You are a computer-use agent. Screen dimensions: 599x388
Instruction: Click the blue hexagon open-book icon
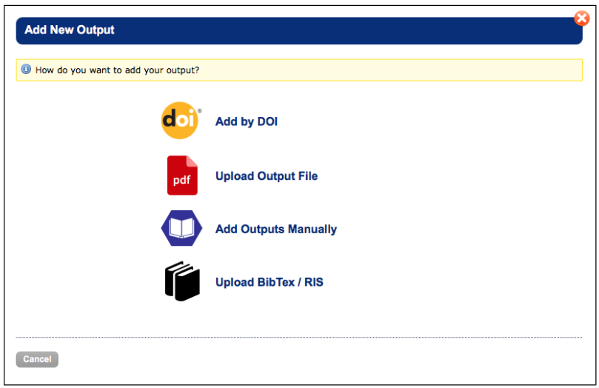pyautogui.click(x=181, y=229)
